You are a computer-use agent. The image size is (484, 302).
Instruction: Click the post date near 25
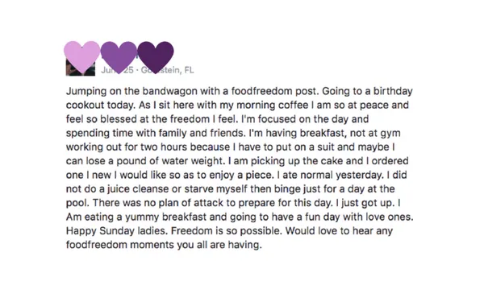[117, 70]
